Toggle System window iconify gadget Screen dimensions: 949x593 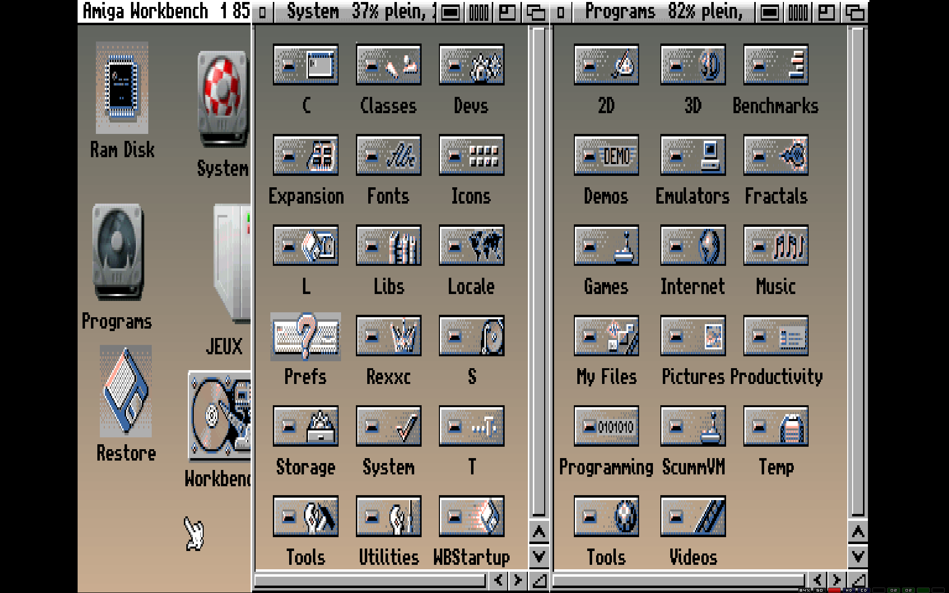450,12
